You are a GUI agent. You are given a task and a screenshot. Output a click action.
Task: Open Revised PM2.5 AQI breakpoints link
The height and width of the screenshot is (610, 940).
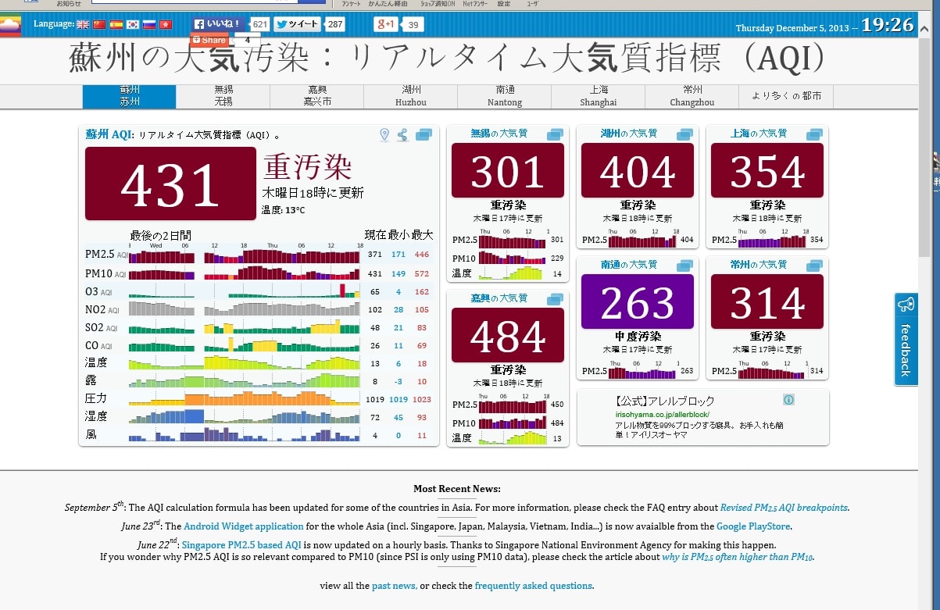click(x=784, y=508)
